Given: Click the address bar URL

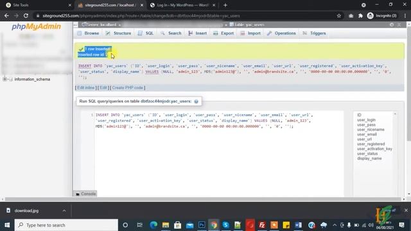Looking at the screenshot, I should (x=141, y=15).
